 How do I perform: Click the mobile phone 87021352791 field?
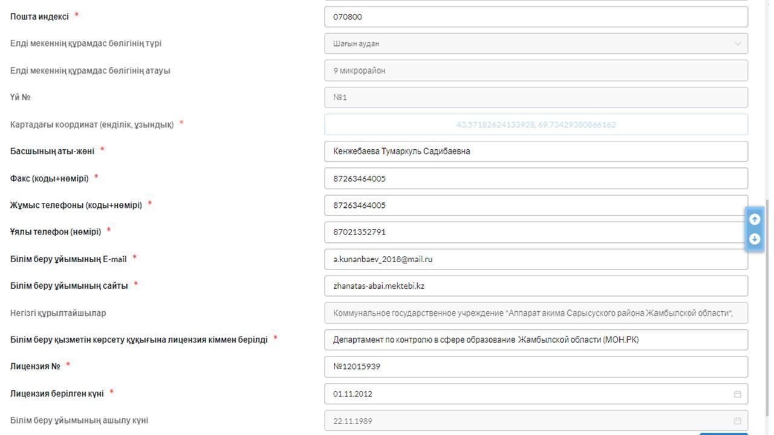[x=536, y=232]
